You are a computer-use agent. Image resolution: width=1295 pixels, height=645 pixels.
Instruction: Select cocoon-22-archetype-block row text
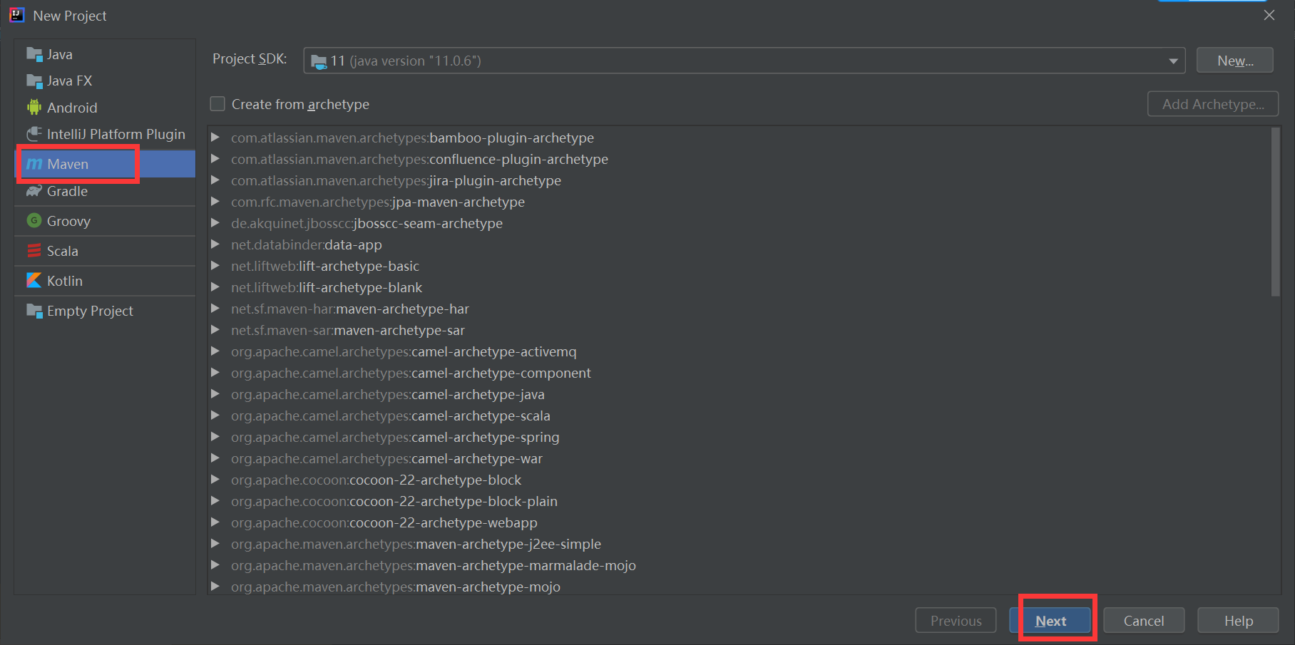(376, 480)
